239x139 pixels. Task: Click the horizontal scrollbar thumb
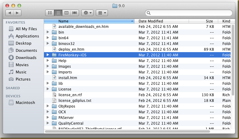tap(127, 132)
